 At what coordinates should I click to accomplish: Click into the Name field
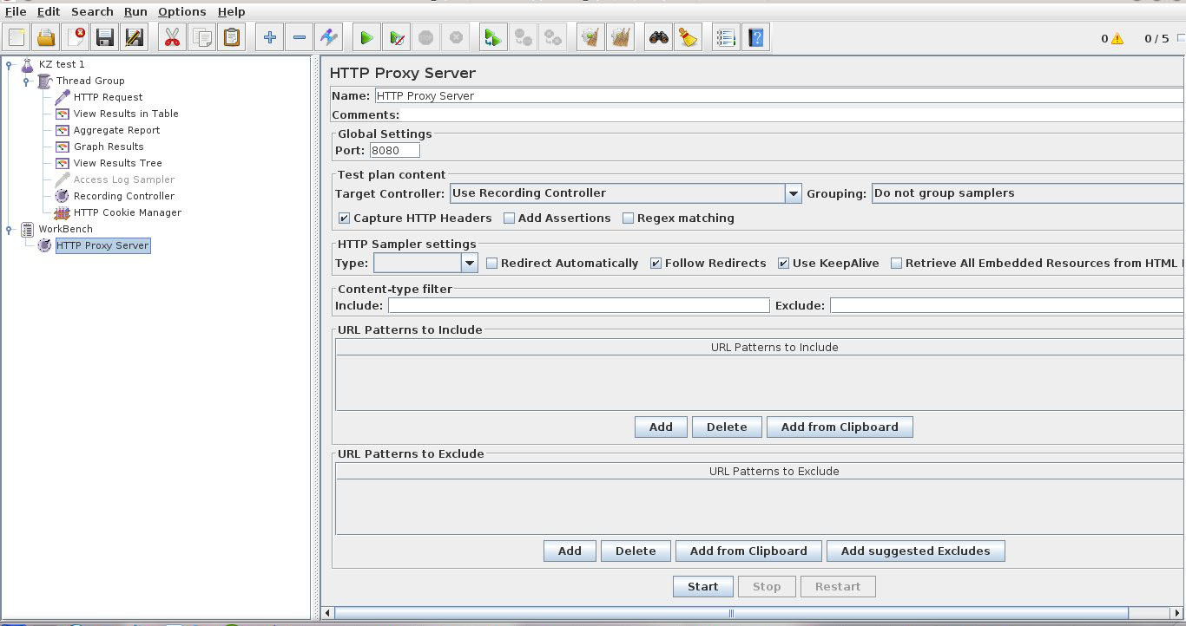(x=779, y=96)
